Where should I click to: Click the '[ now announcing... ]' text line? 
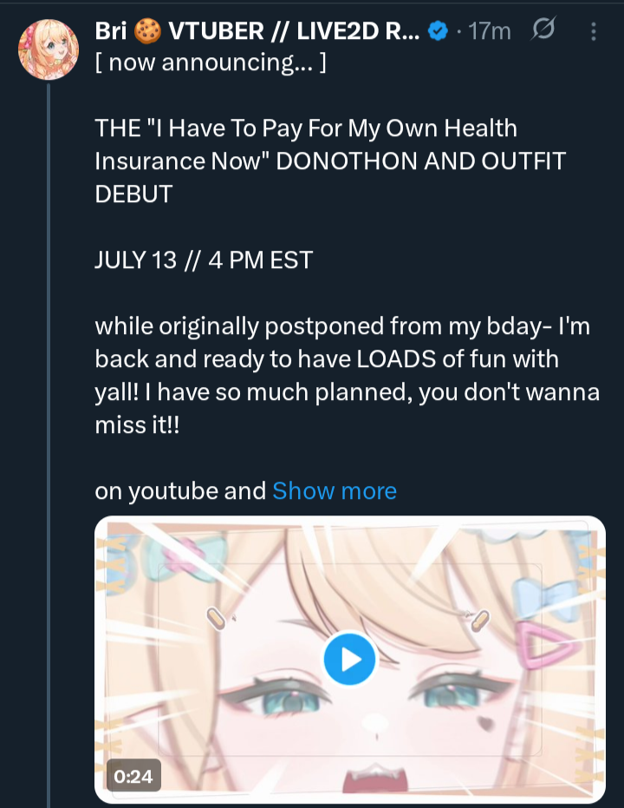(x=211, y=63)
